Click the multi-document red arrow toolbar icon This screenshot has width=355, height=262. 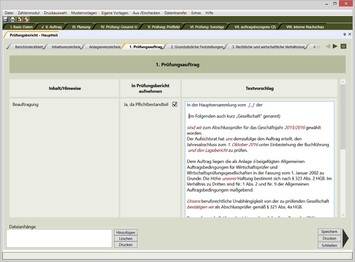tap(26, 19)
